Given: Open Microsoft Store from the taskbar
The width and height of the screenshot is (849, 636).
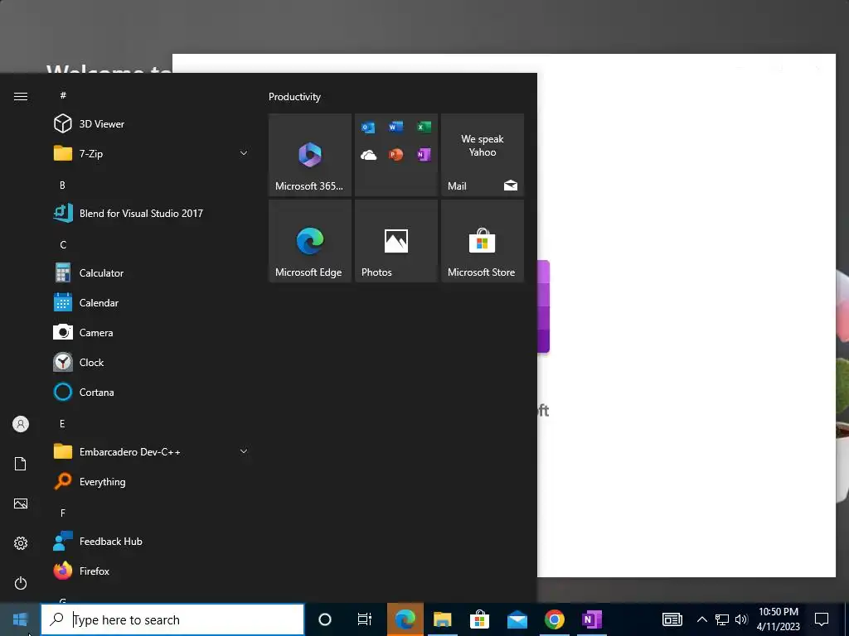Looking at the screenshot, I should click(480, 619).
